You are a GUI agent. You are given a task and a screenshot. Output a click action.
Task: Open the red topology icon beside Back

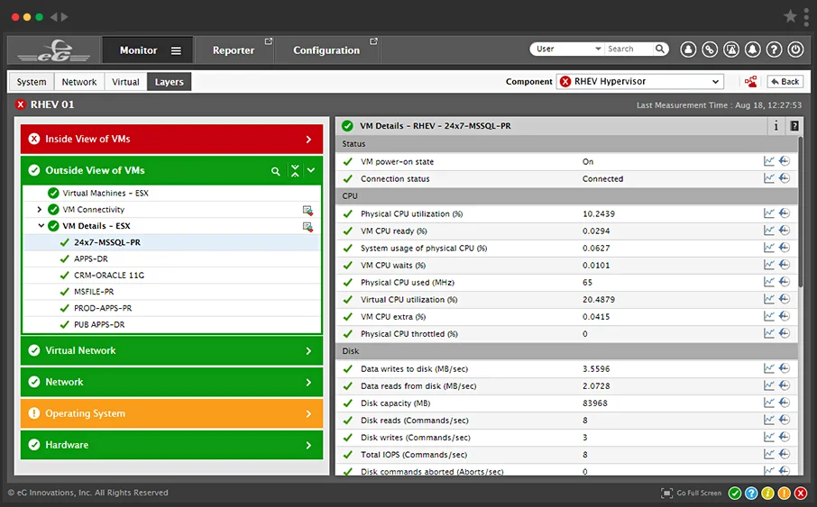click(x=751, y=82)
